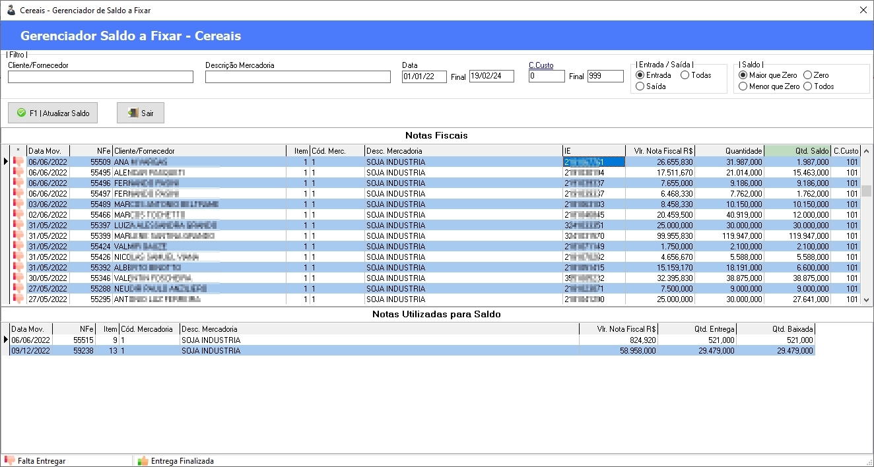Click the Cód. Mercadoria header in lower grid
Screen dimensions: 874x467
tap(149, 329)
